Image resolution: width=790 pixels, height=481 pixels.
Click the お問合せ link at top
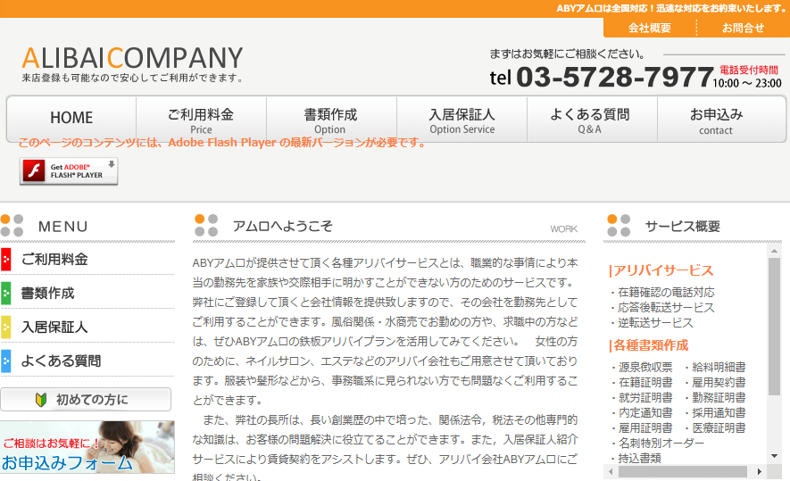(x=743, y=28)
